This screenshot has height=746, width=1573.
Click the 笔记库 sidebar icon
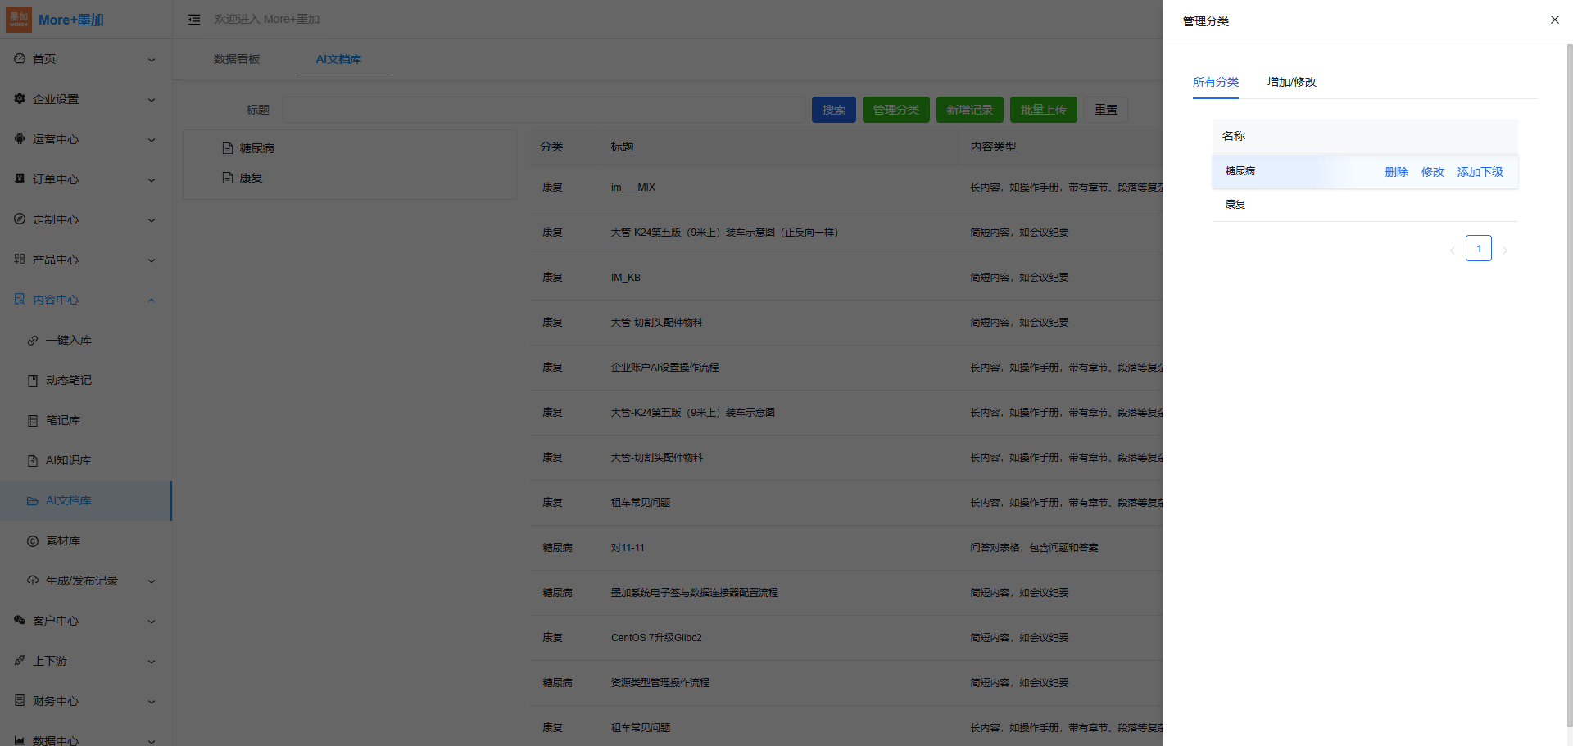pos(33,421)
